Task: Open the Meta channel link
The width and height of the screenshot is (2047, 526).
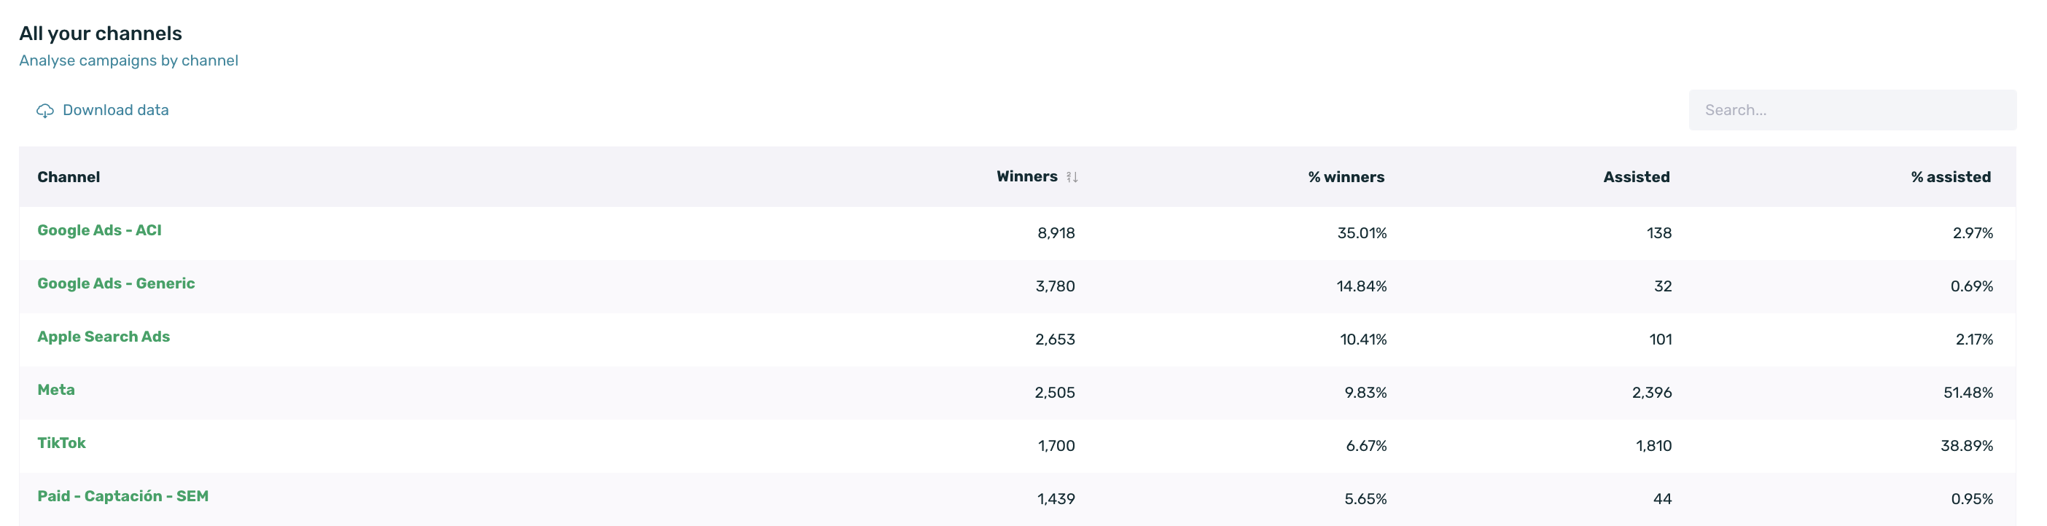Action: tap(55, 389)
